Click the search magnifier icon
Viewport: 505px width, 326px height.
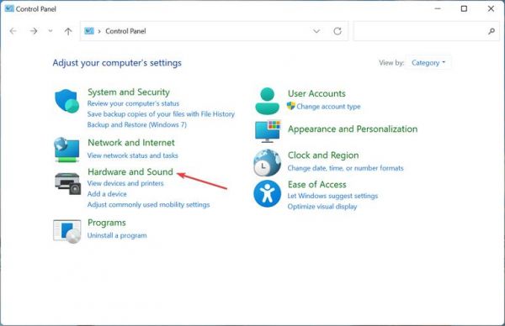pyautogui.click(x=492, y=31)
